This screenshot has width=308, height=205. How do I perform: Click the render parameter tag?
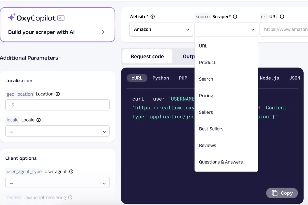pos(14,198)
